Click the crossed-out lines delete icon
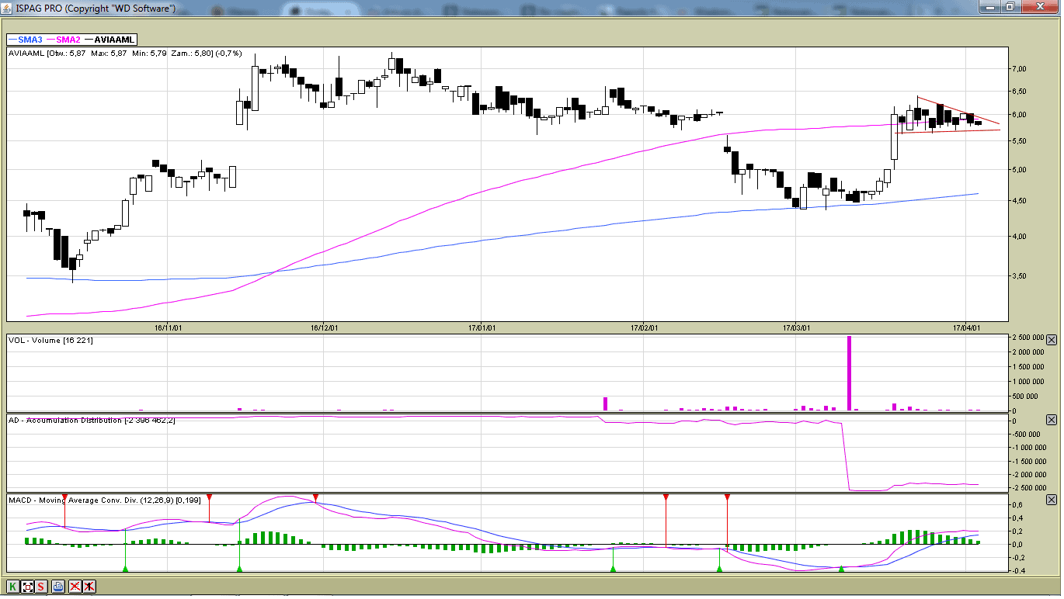The width and height of the screenshot is (1064, 599). 75,587
